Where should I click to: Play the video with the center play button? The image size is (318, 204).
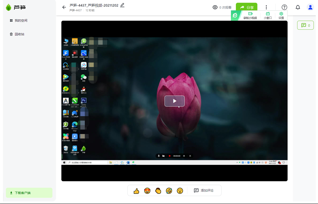pos(174,101)
